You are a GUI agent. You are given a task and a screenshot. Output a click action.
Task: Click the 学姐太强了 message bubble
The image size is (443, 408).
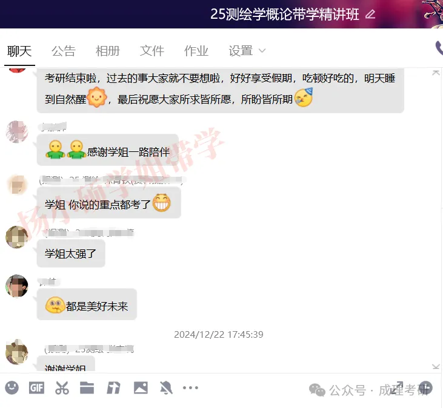coord(71,254)
